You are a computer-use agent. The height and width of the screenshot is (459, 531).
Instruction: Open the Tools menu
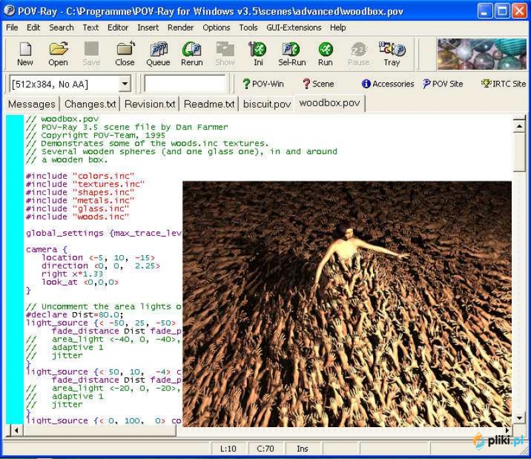248,27
